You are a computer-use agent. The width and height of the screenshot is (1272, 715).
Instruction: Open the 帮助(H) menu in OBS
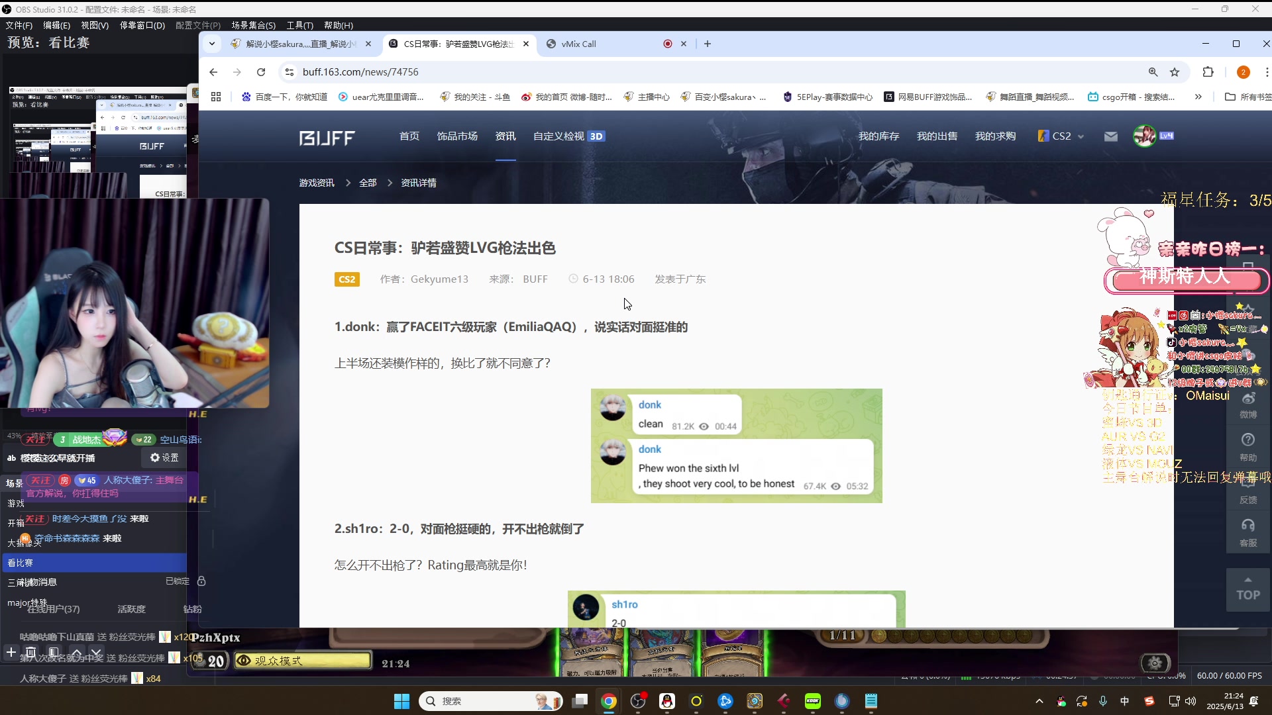[338, 25]
